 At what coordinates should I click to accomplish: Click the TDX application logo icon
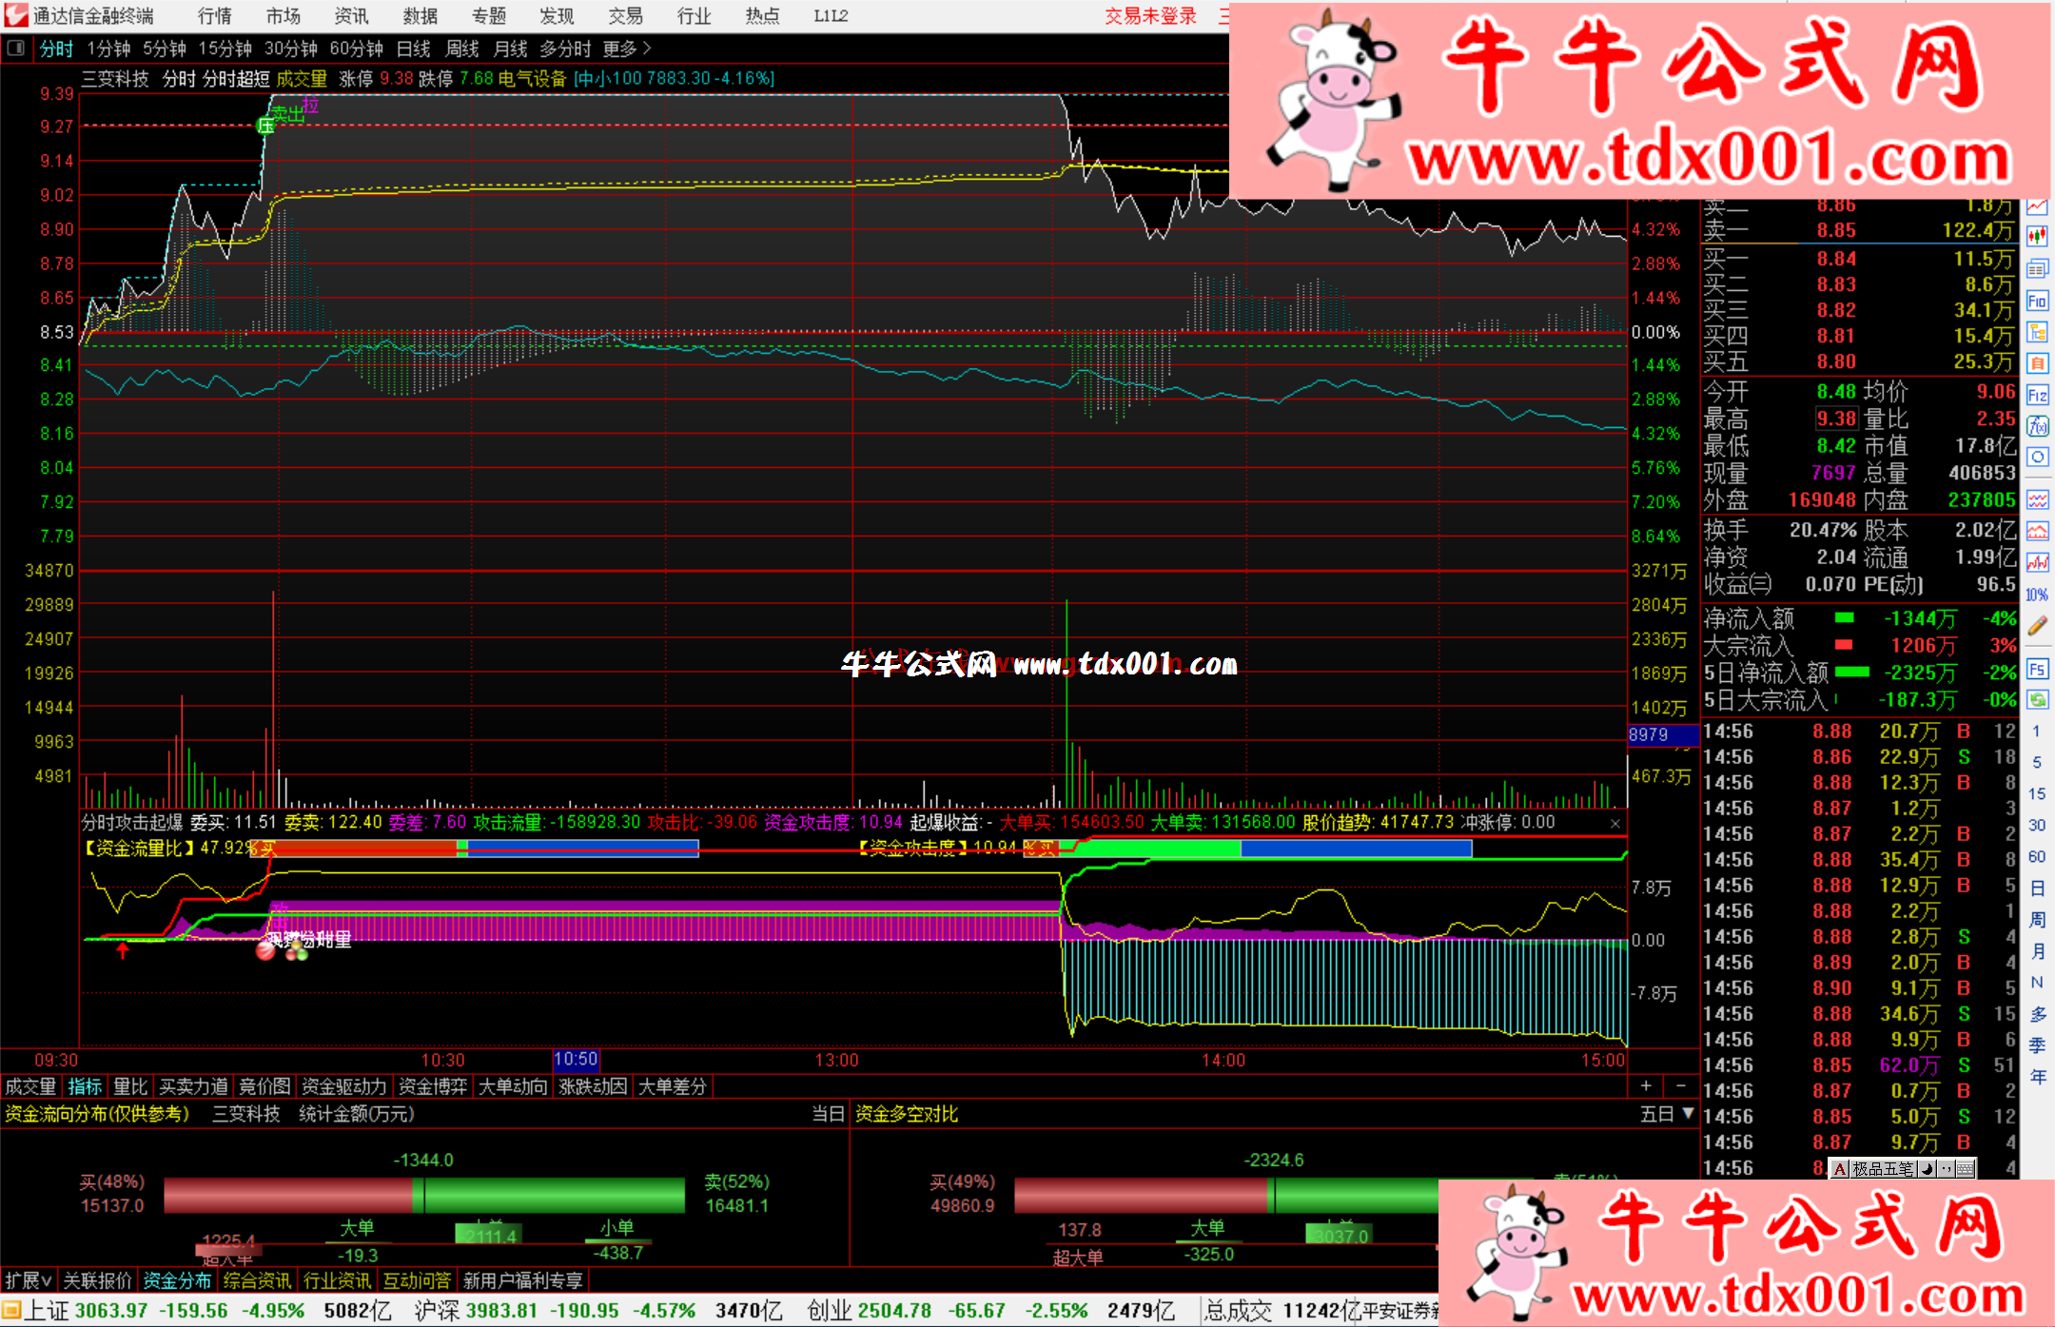[x=16, y=15]
